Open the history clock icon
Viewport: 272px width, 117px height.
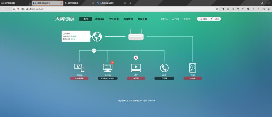233,9
